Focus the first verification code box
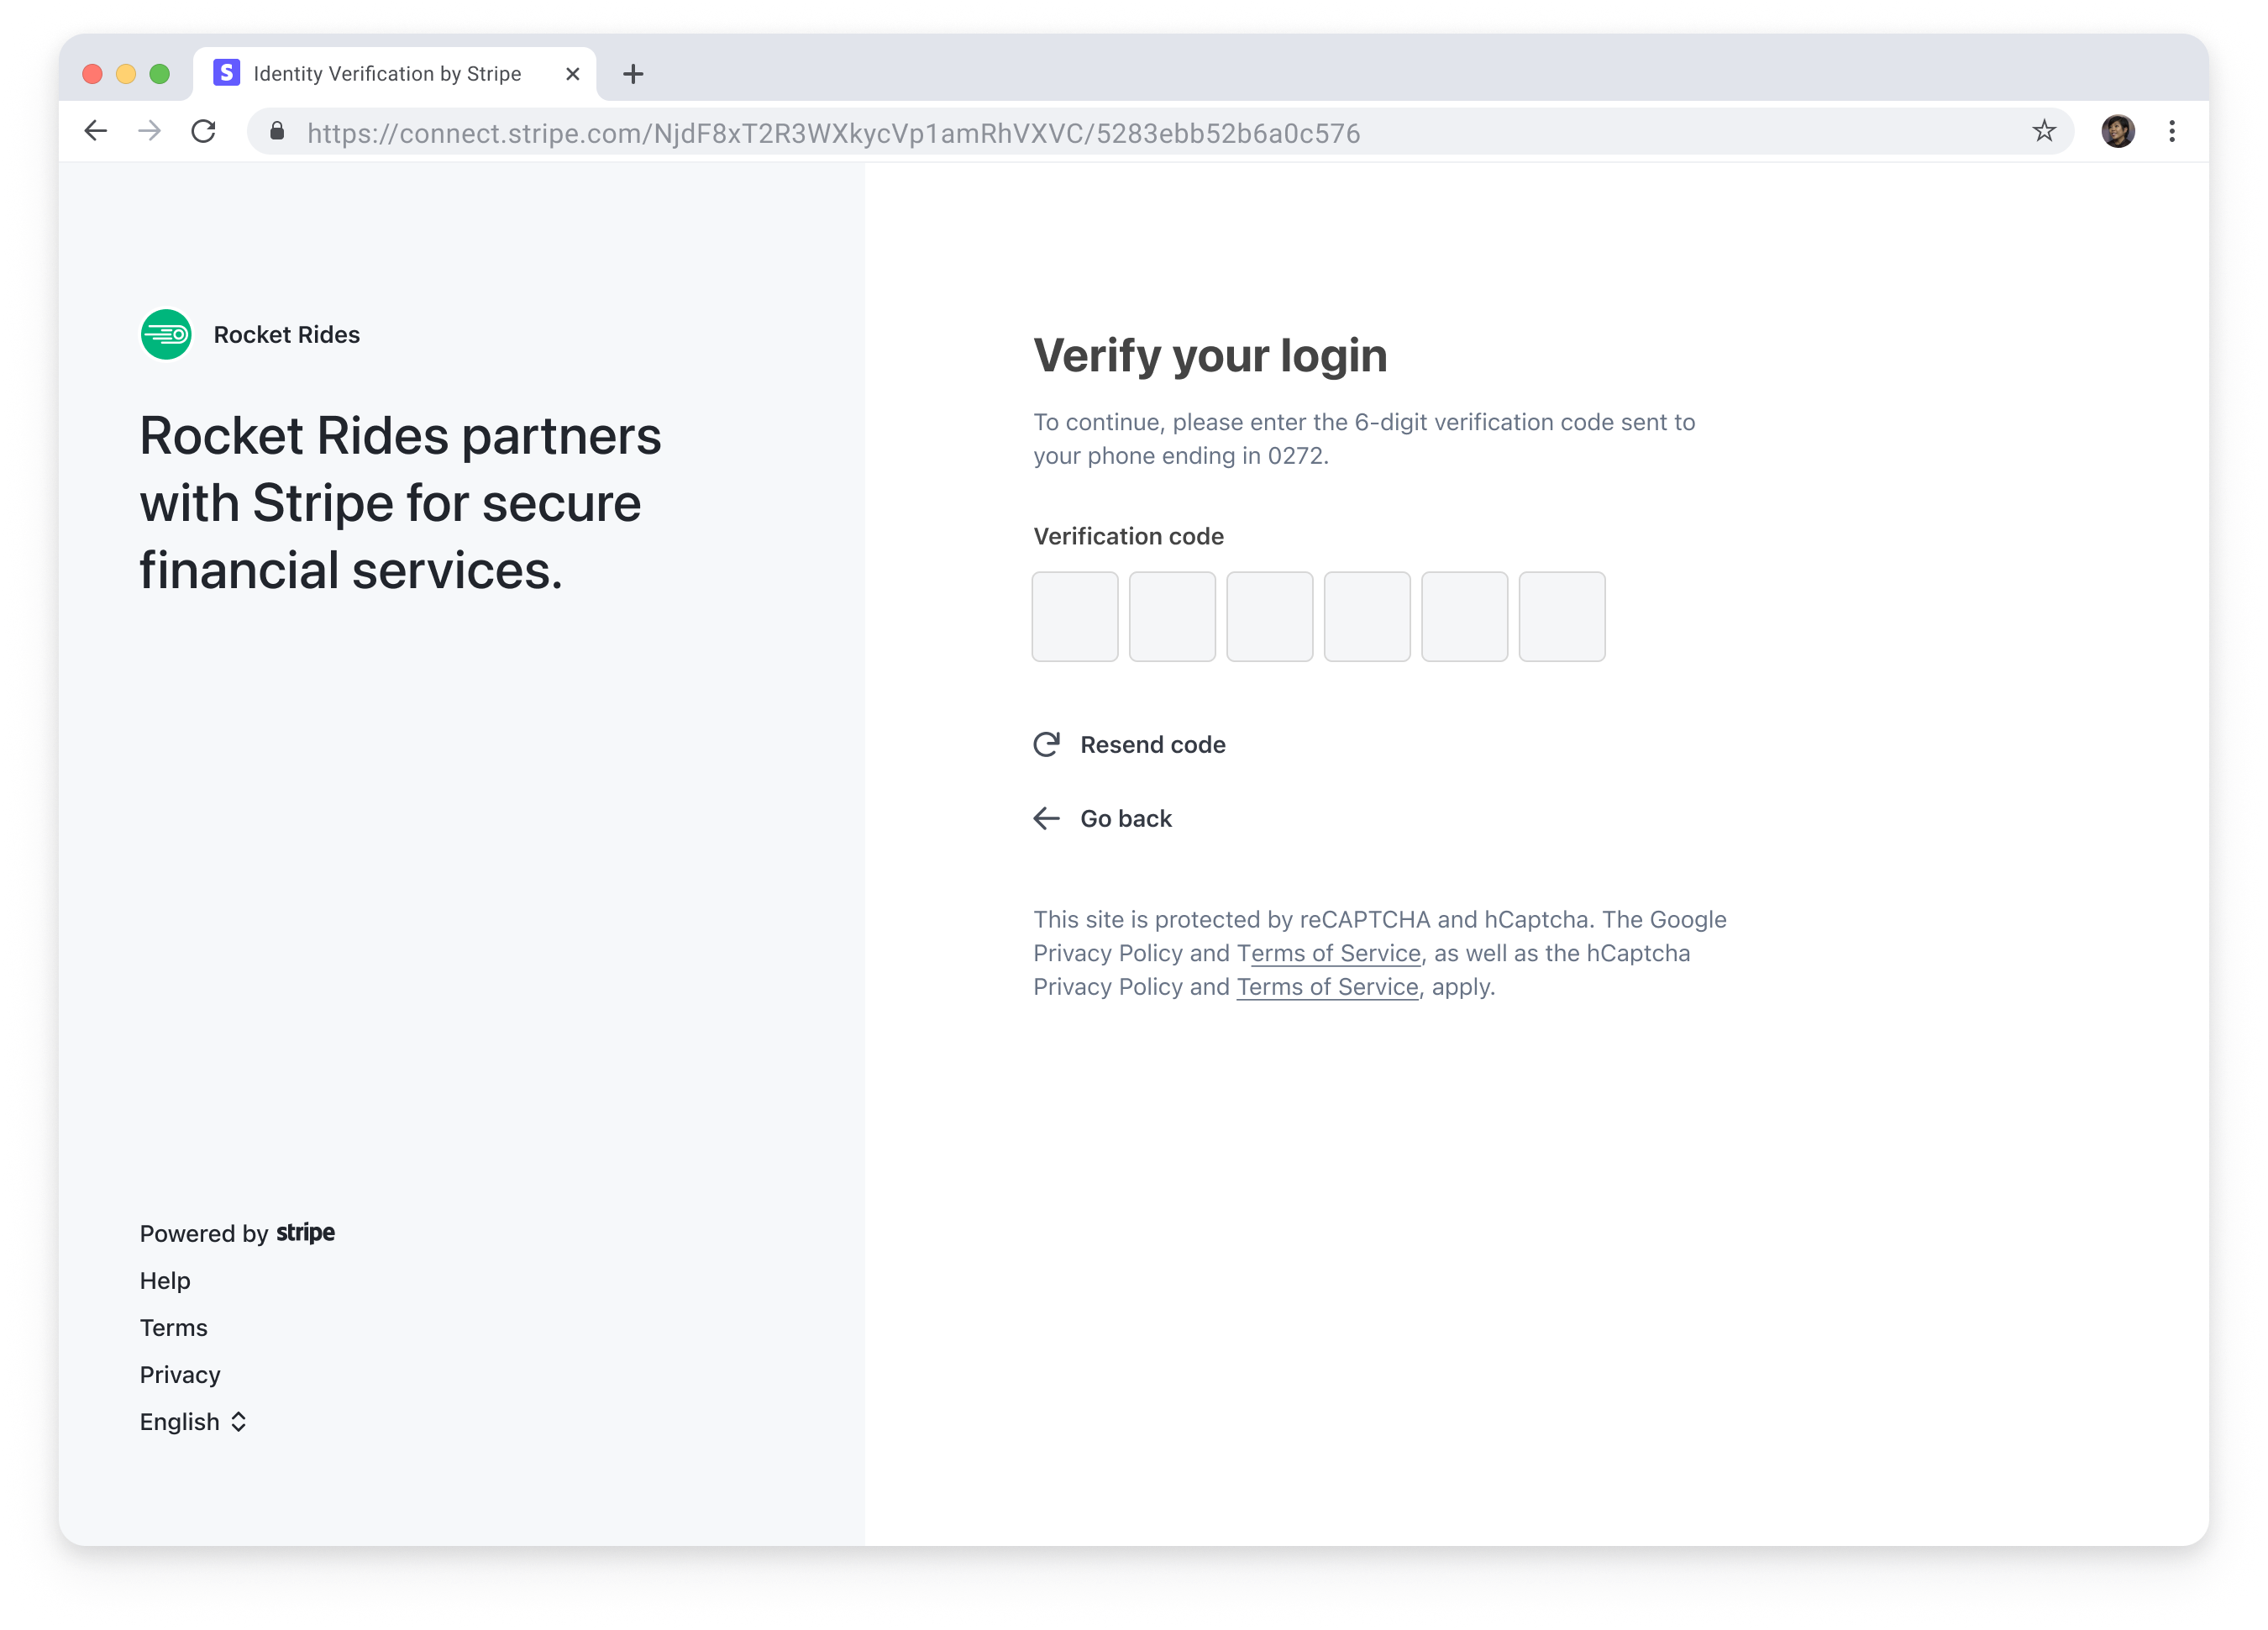 click(x=1075, y=617)
